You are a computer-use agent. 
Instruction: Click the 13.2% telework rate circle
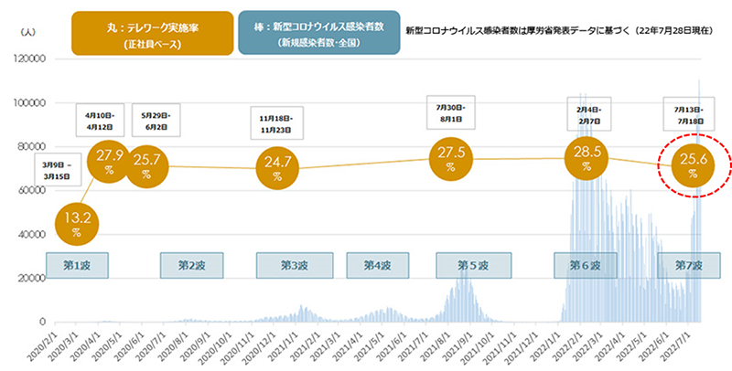click(76, 223)
